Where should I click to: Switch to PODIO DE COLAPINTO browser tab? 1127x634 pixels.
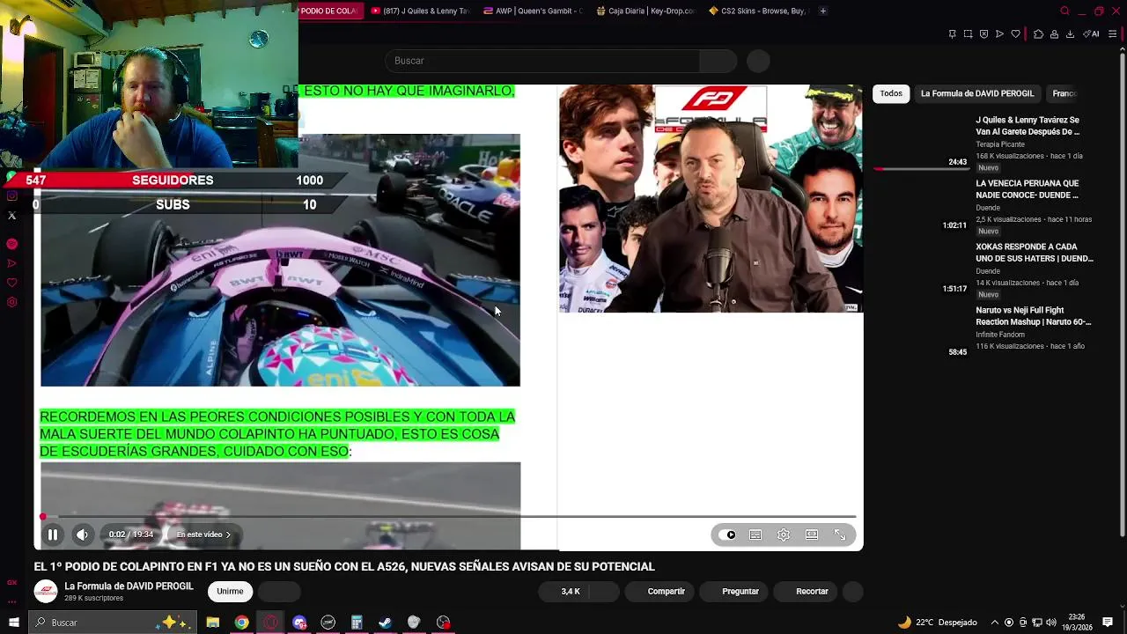pyautogui.click(x=330, y=11)
